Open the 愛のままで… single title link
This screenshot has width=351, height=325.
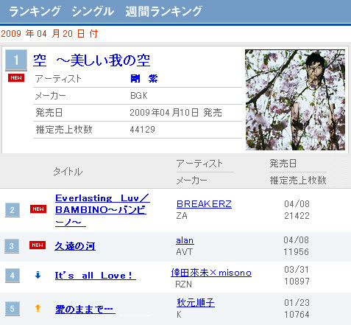pyautogui.click(x=85, y=309)
